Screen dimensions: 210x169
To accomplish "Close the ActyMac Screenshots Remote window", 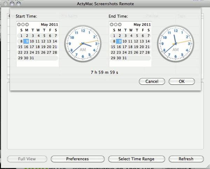I will coord(6,4).
